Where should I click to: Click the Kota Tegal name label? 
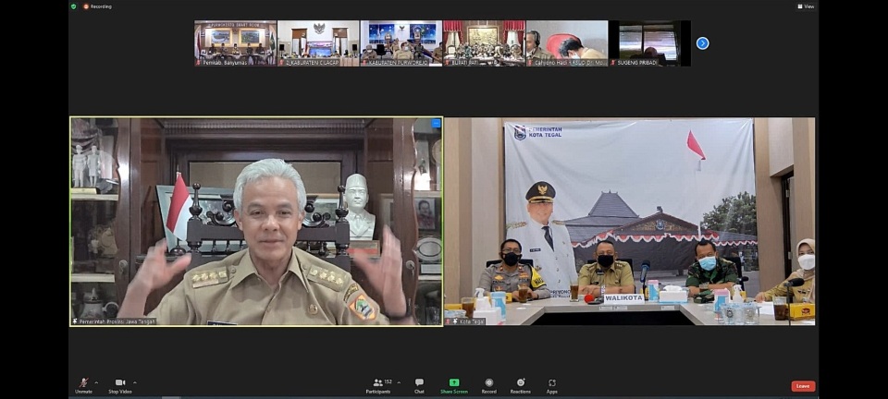465,321
